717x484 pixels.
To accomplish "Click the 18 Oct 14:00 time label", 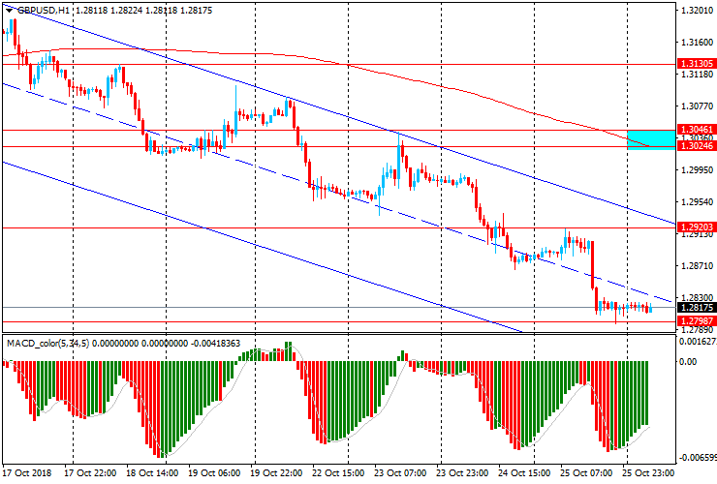I will (x=152, y=472).
